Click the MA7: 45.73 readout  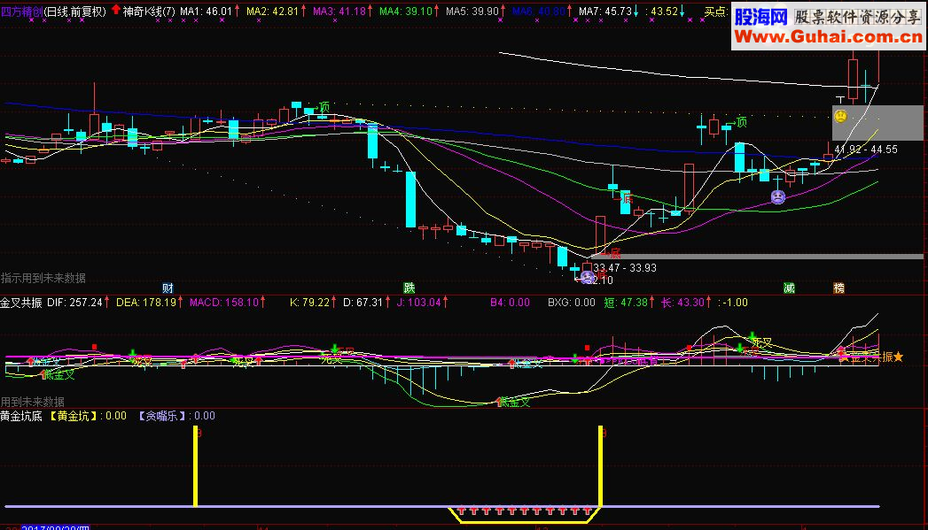click(x=604, y=12)
